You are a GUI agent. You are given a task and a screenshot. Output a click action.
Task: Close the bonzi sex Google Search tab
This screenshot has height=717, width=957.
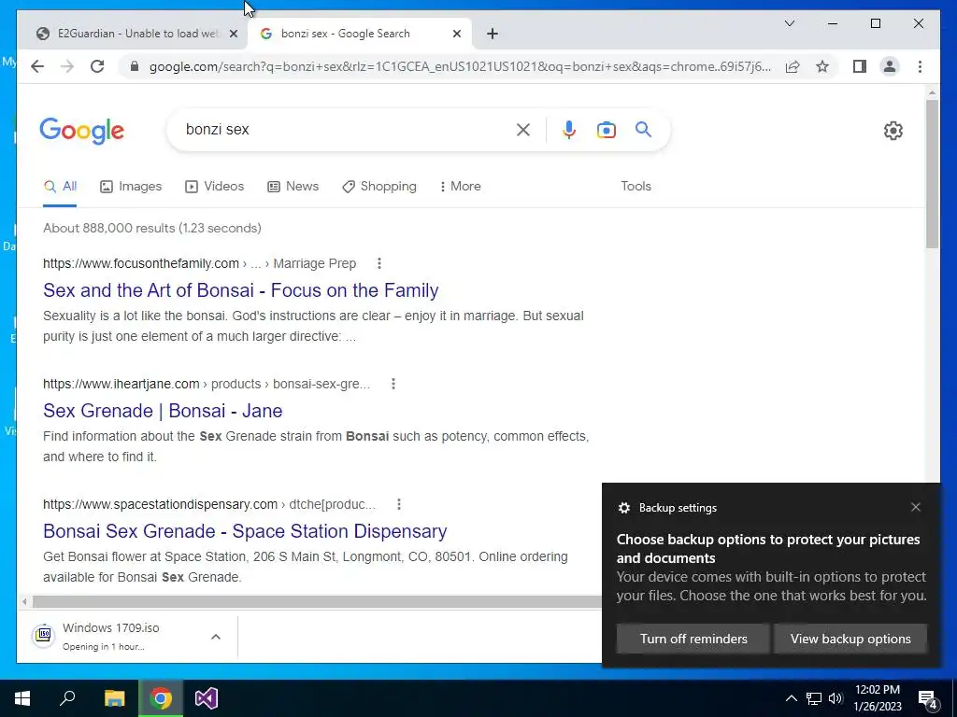[x=456, y=34]
